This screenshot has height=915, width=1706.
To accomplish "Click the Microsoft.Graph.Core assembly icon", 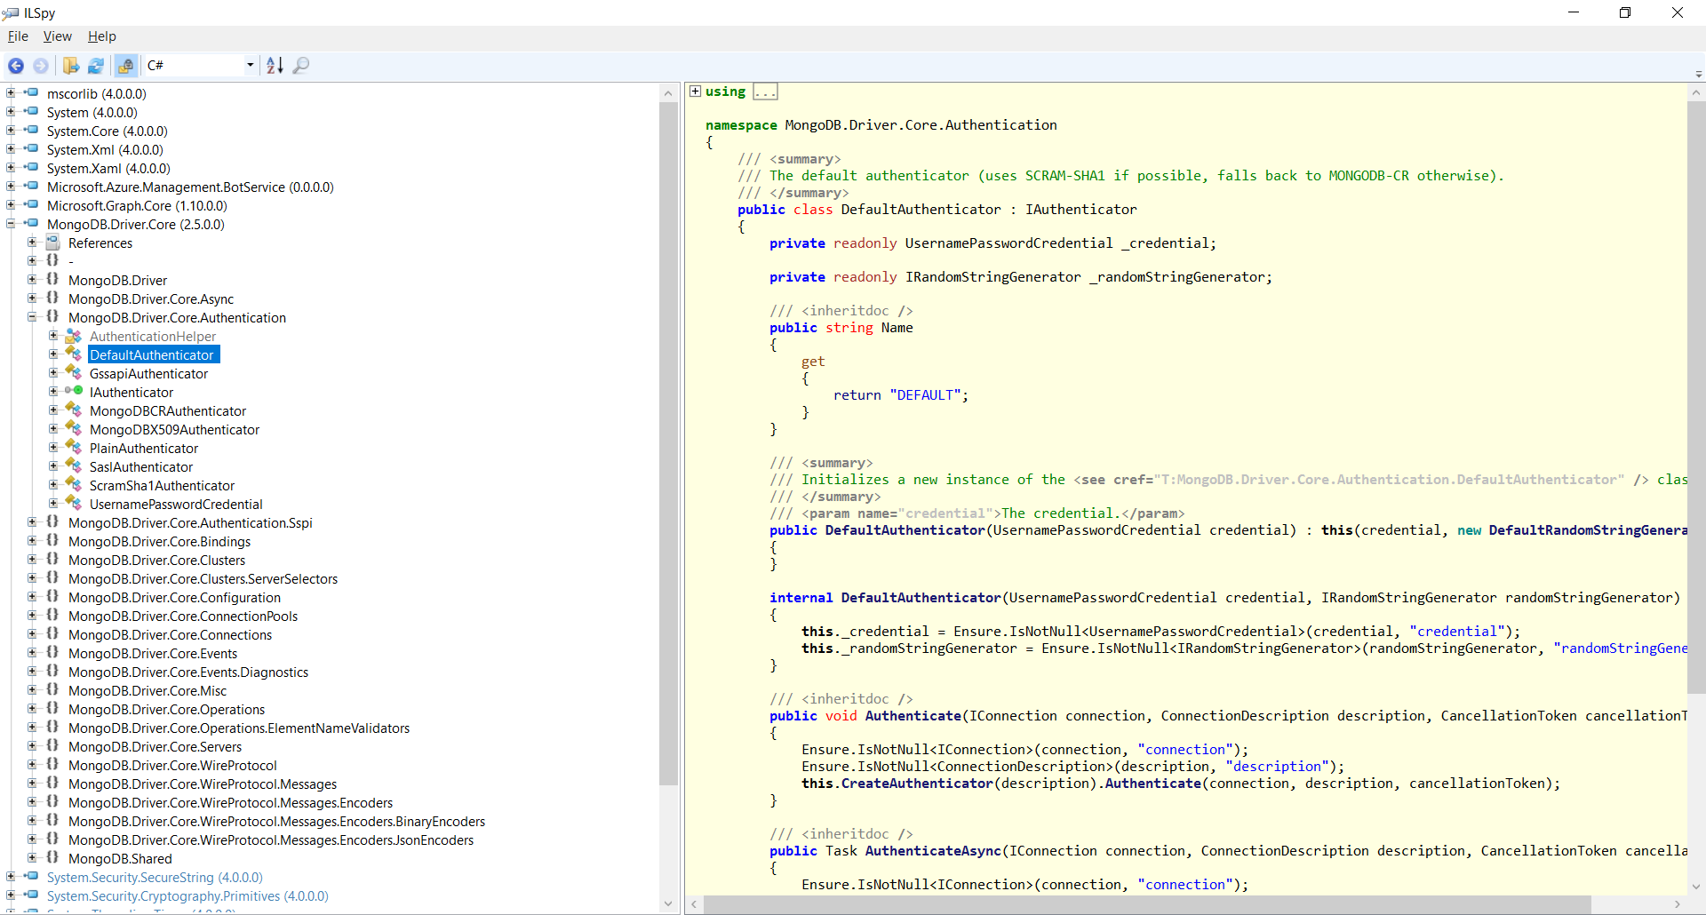I will click(x=31, y=204).
